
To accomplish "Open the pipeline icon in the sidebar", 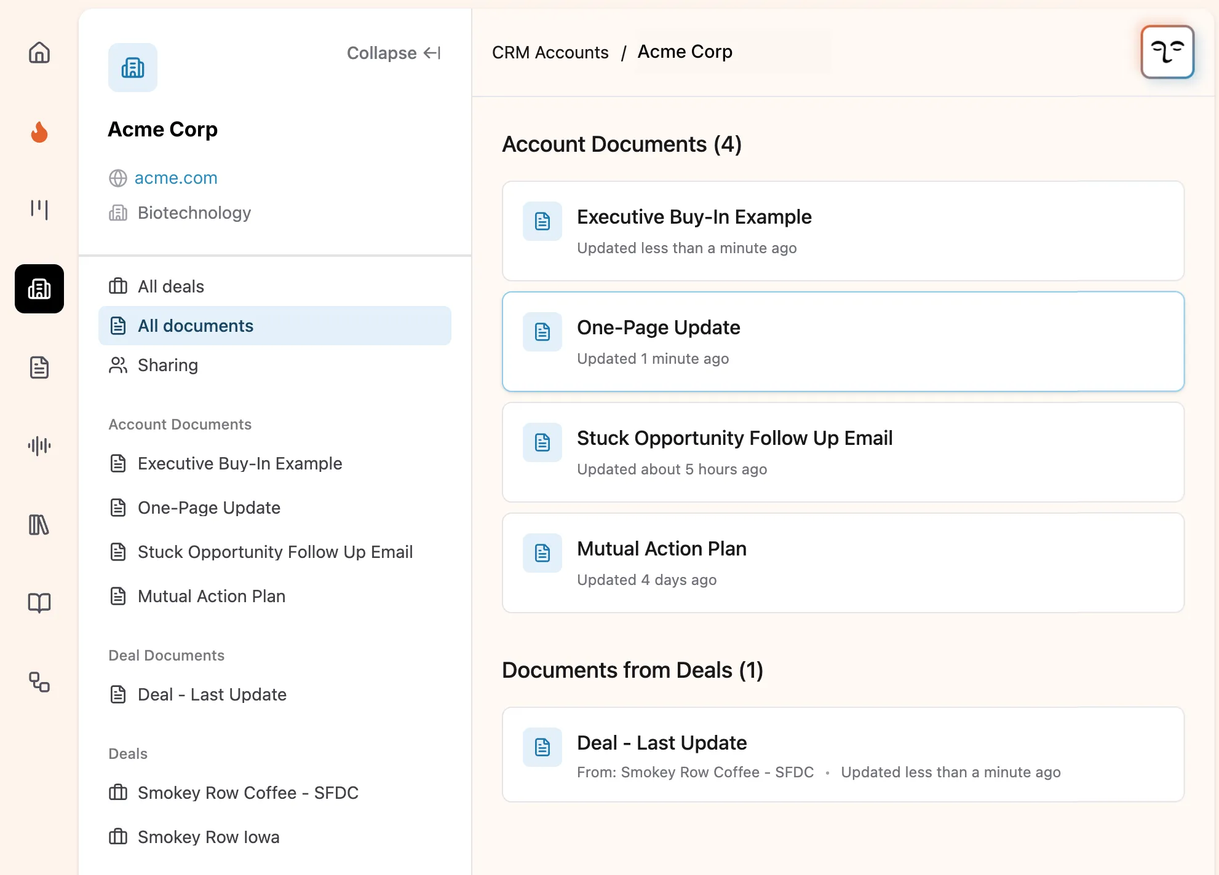I will tap(39, 210).
